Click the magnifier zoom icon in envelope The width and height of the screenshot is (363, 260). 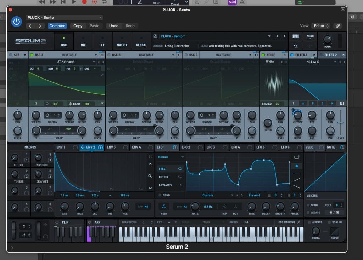[x=150, y=176]
